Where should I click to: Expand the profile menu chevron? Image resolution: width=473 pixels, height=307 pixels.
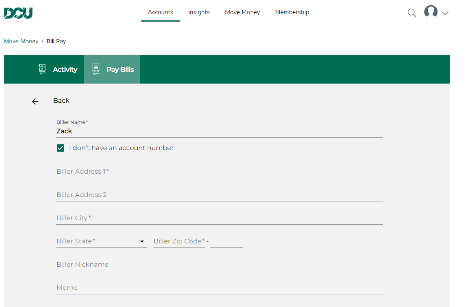click(x=445, y=13)
